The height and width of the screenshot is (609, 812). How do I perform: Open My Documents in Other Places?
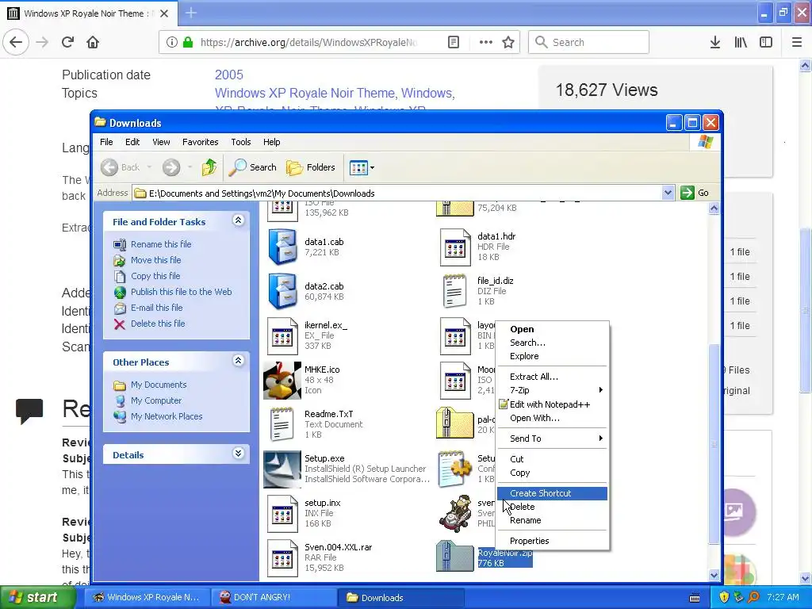(x=159, y=385)
